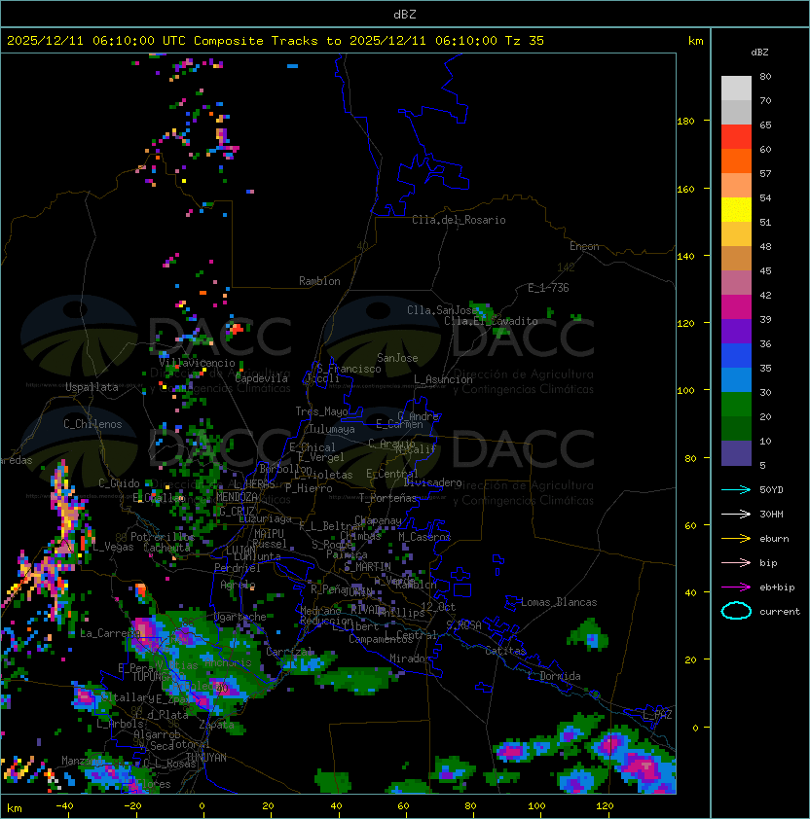Click the 'Encon' map label
The width and height of the screenshot is (810, 819).
point(584,246)
